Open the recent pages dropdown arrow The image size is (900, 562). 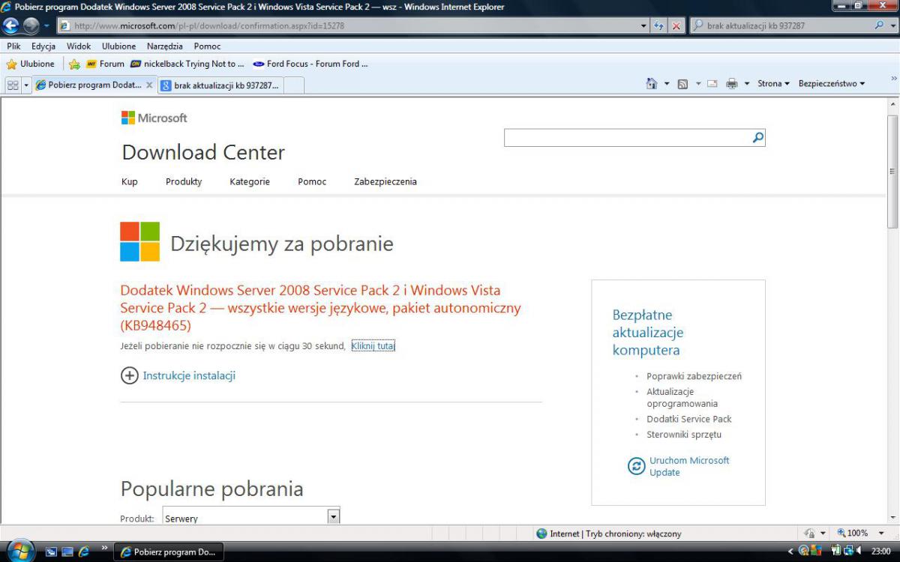point(46,25)
